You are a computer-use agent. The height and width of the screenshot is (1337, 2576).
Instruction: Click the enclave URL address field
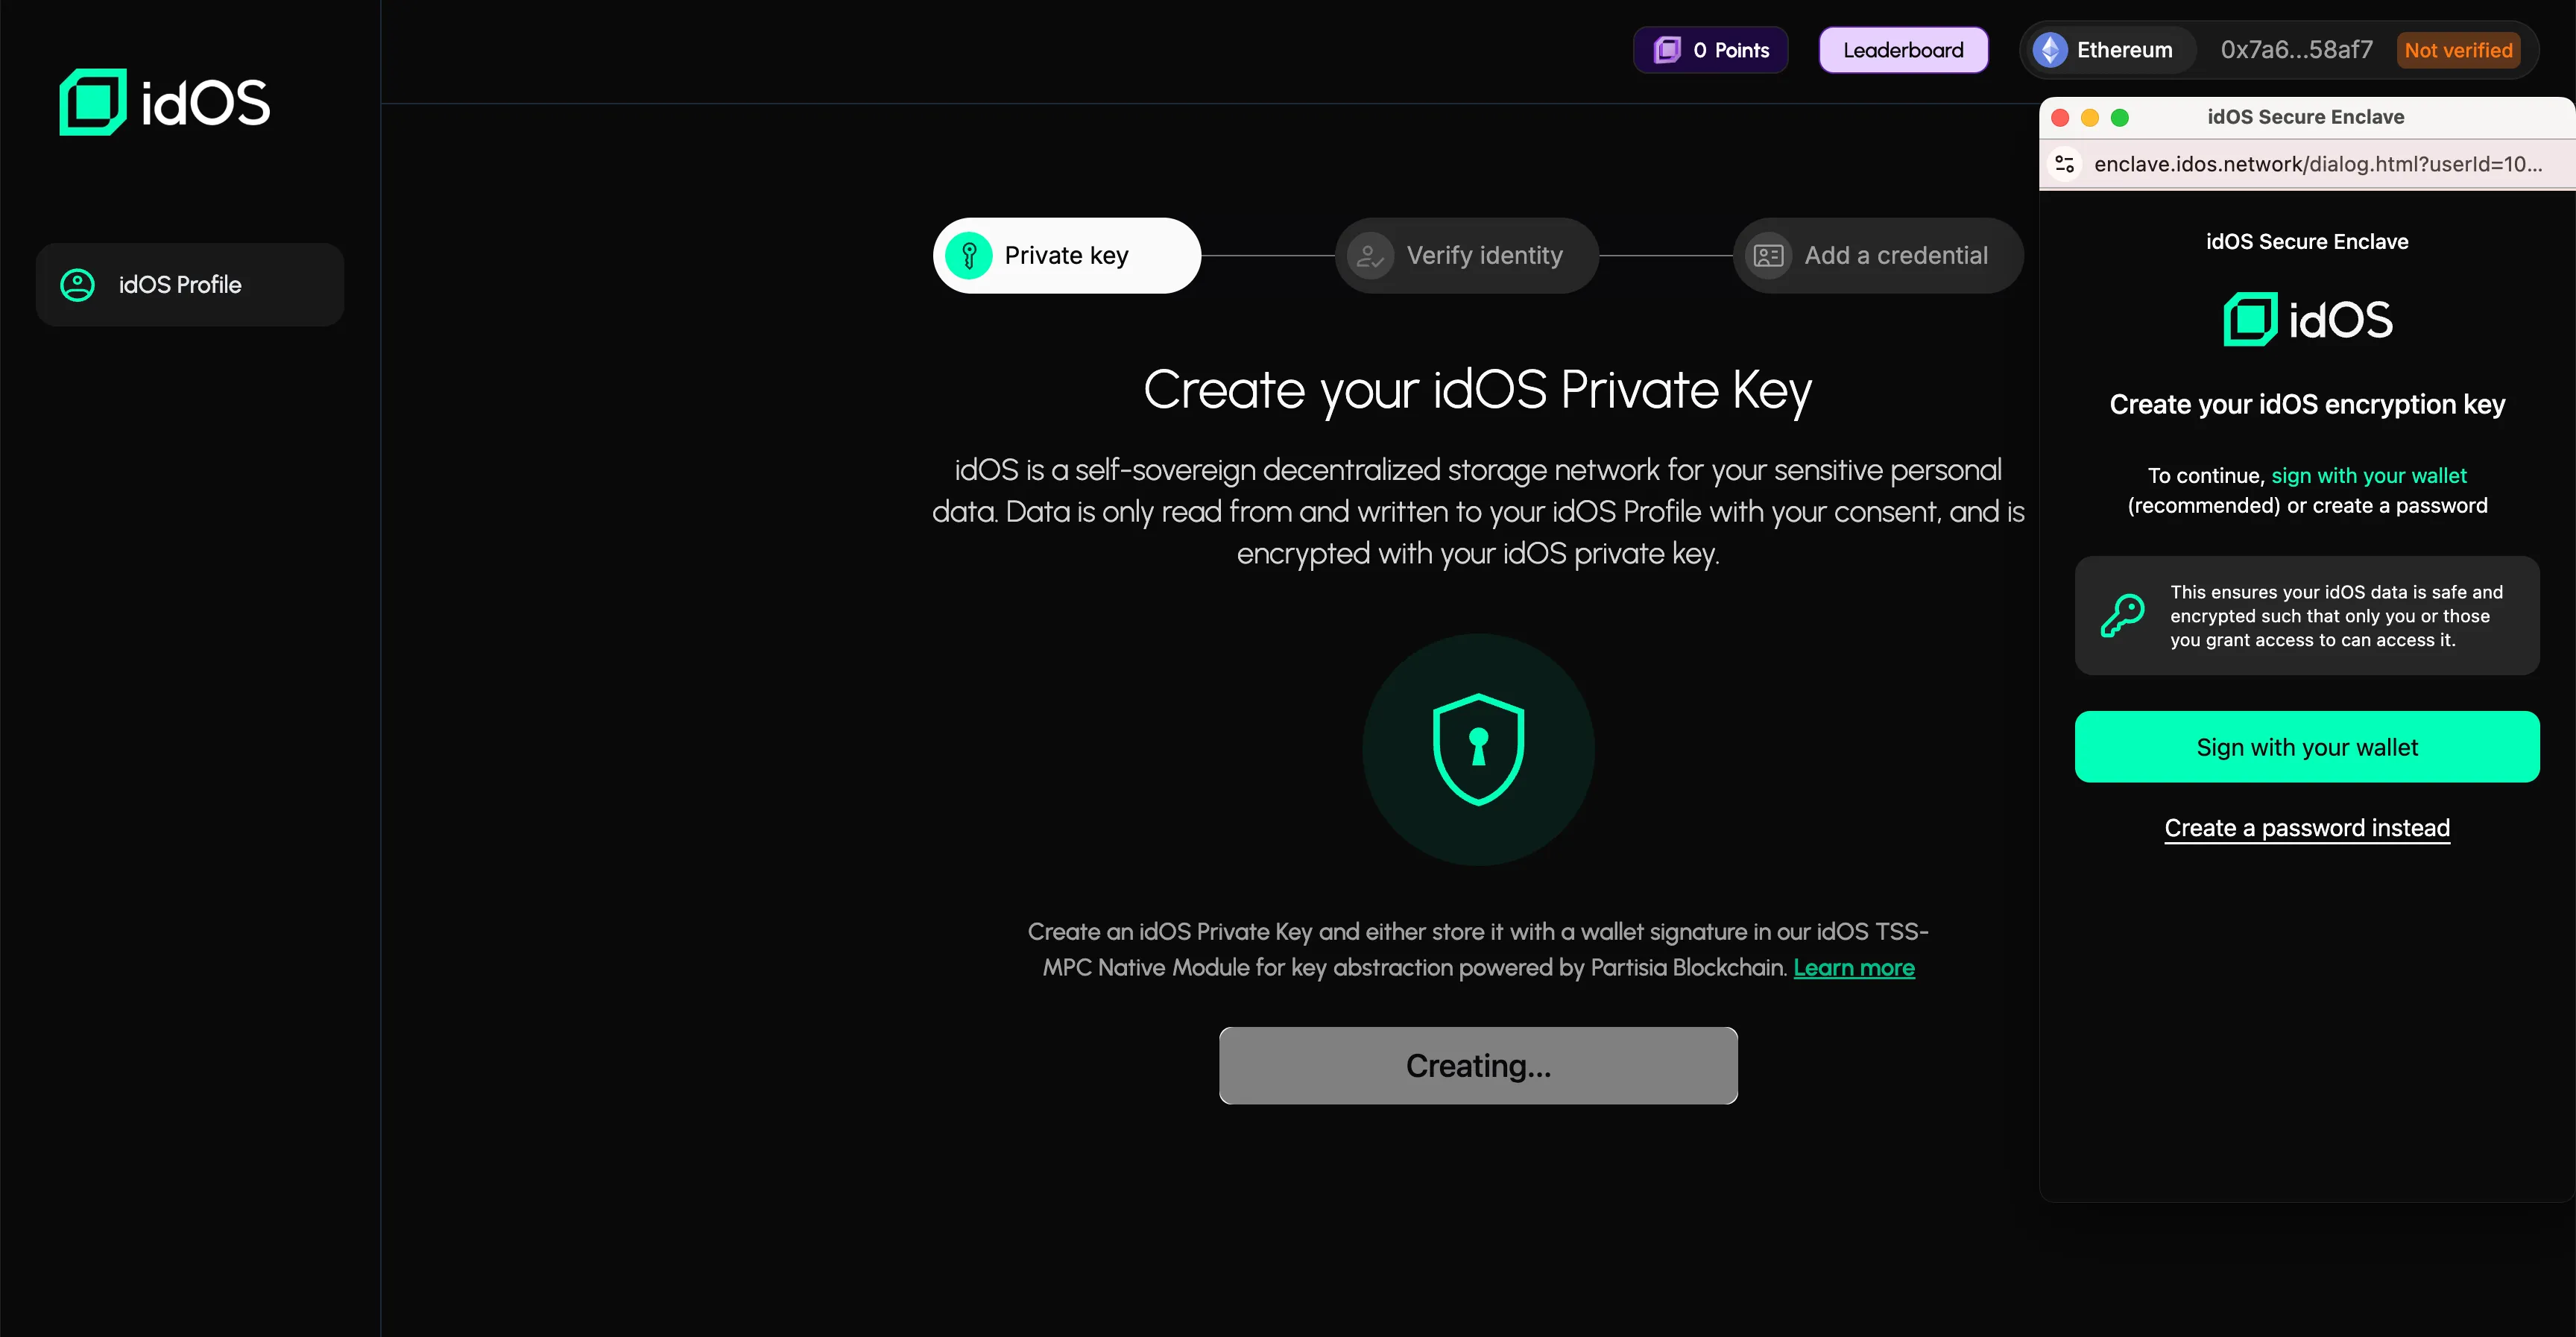coord(2317,164)
